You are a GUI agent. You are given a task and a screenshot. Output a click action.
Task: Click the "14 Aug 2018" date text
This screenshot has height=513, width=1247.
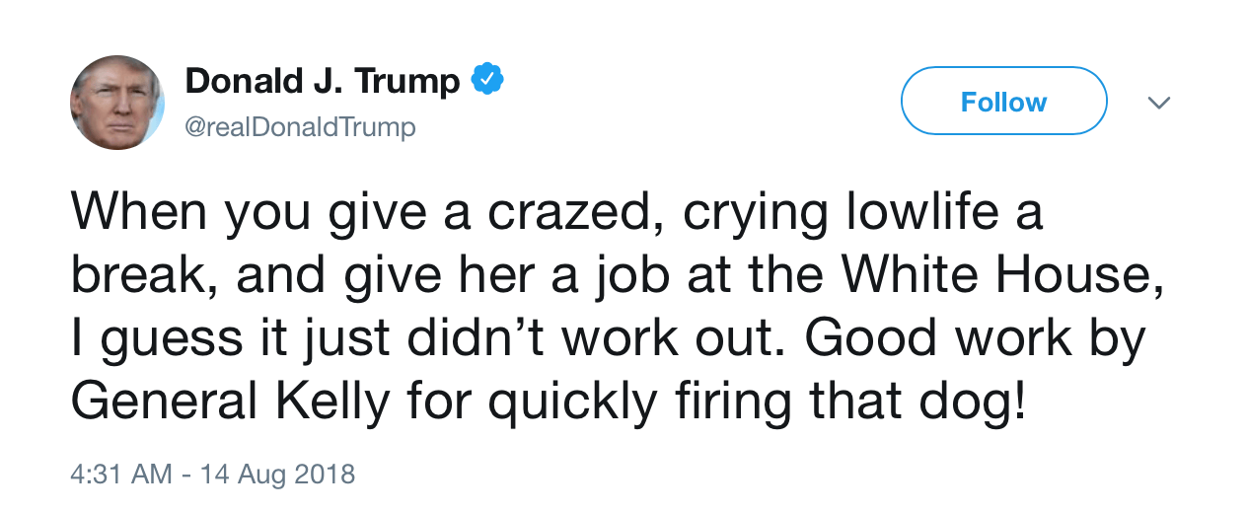277,475
